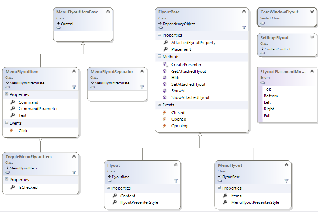
Task: Select ContentControl base type in SettingsFlyout
Action: click(x=277, y=49)
